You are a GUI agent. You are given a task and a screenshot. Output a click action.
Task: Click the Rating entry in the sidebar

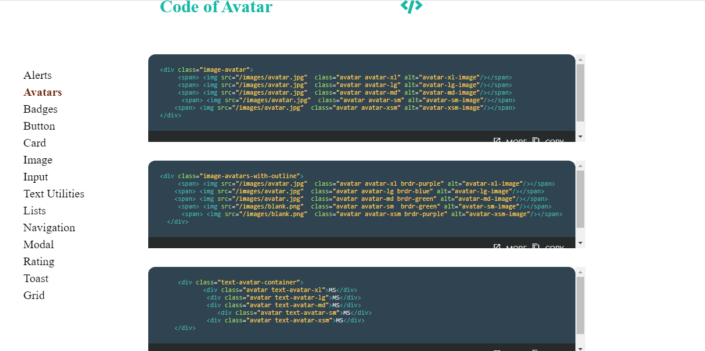pyautogui.click(x=39, y=262)
